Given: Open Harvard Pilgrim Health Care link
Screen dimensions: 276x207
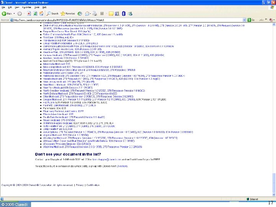Looking at the screenshot, I should 72,49.
